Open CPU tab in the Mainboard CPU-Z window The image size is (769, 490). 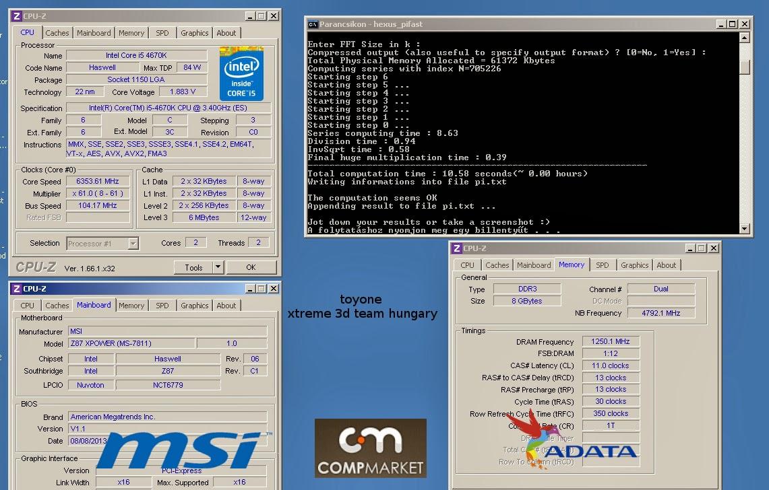pos(28,306)
